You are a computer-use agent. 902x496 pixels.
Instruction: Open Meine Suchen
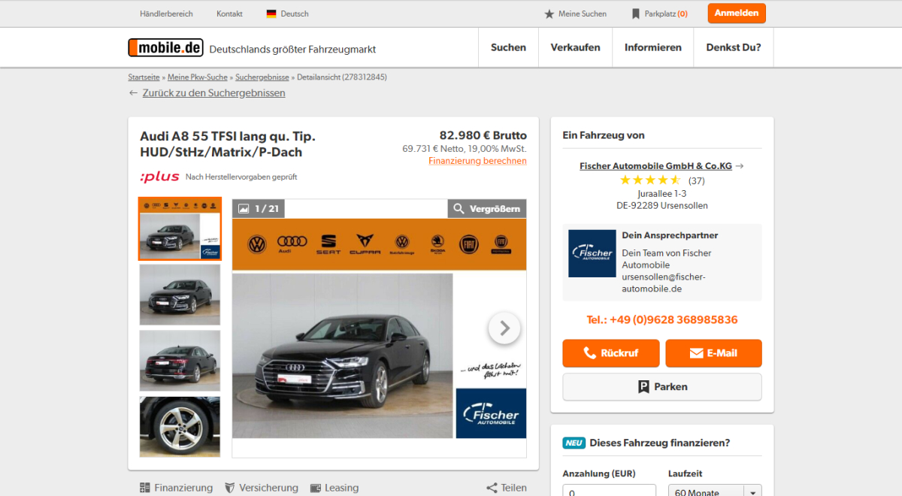coord(575,14)
